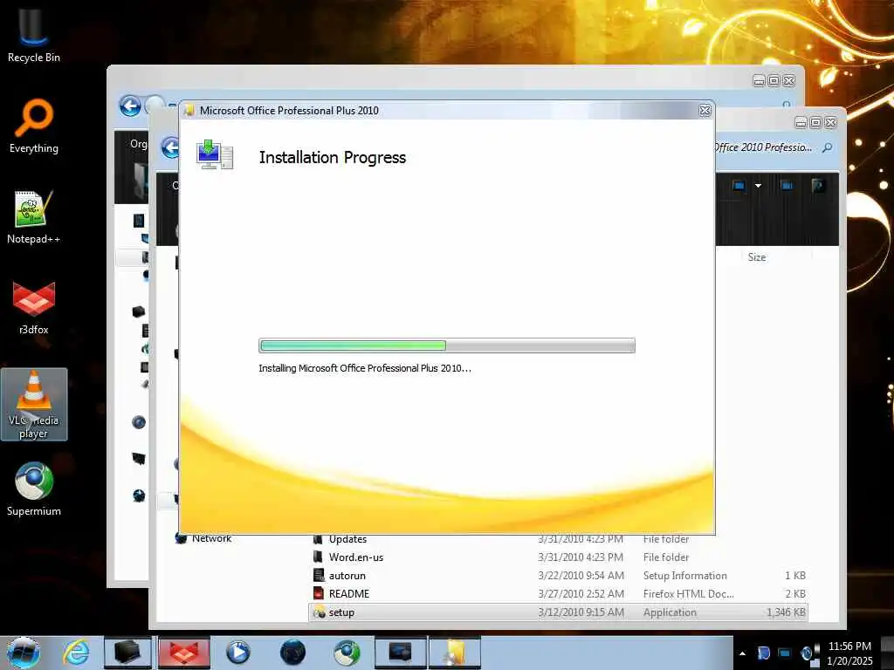Click the README file icon

point(319,593)
